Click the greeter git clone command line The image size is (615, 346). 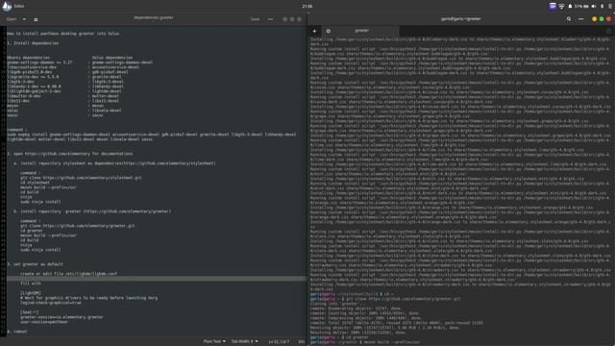(78, 226)
